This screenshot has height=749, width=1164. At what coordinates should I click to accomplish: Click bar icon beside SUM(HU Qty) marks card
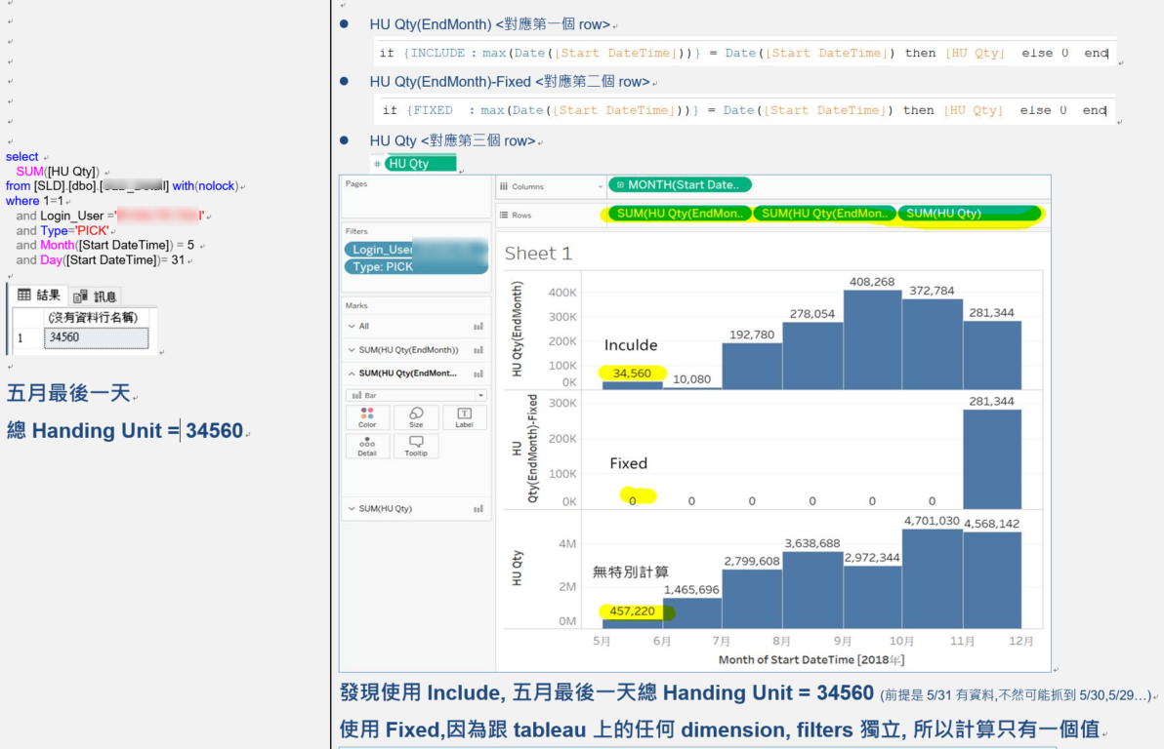coord(478,509)
